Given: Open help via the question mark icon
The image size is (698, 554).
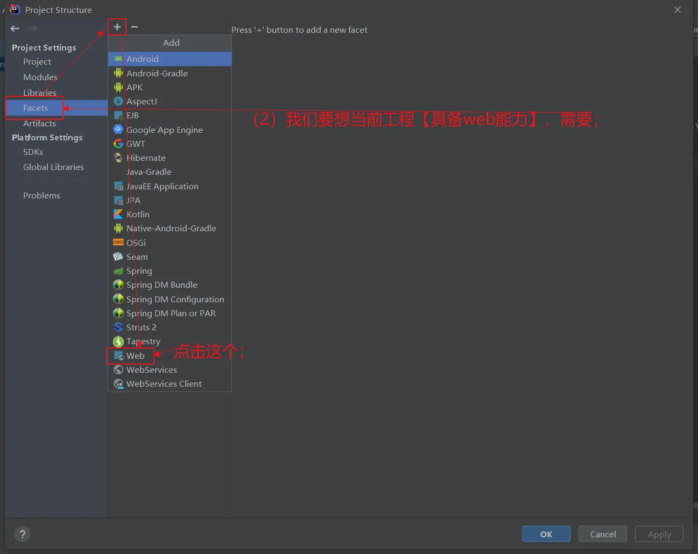Looking at the screenshot, I should [22, 534].
